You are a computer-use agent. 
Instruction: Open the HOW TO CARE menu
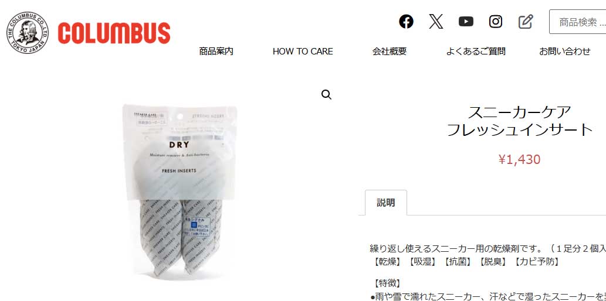coord(303,52)
